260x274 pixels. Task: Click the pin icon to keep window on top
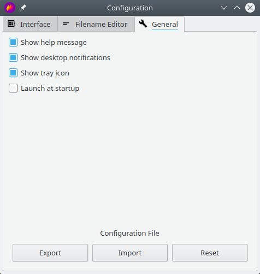point(23,8)
